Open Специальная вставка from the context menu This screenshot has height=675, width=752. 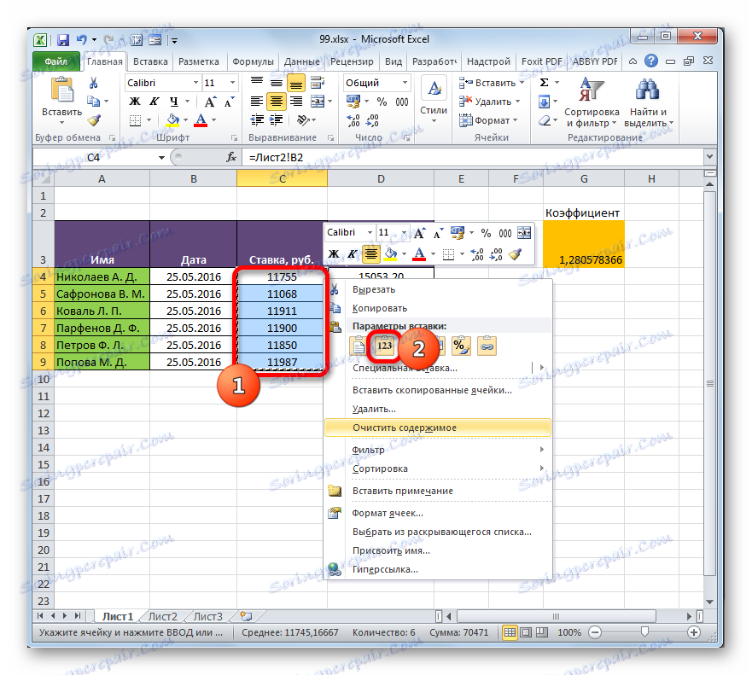coord(438,368)
